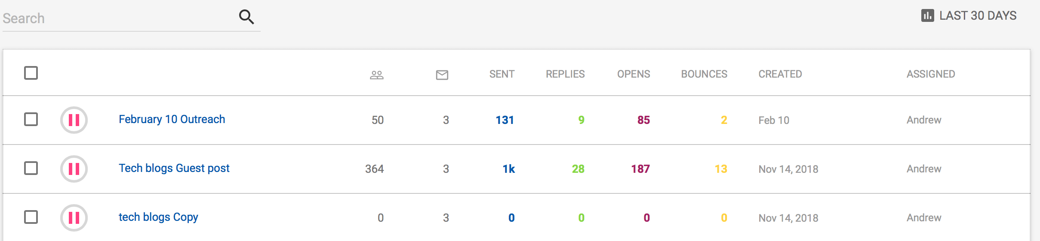Select the February 10 Outreach checkbox
Image resolution: width=1040 pixels, height=241 pixels.
(x=31, y=119)
